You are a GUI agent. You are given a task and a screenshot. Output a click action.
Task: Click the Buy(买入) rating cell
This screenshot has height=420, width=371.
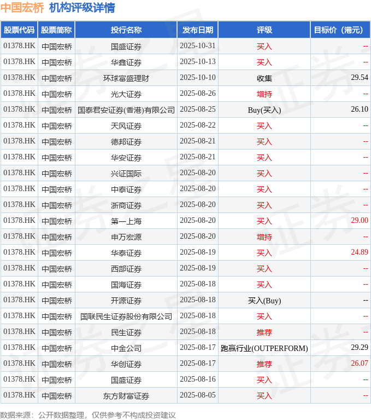point(264,110)
